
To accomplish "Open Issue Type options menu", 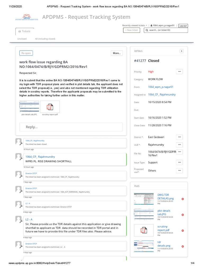I will point(179,162).
